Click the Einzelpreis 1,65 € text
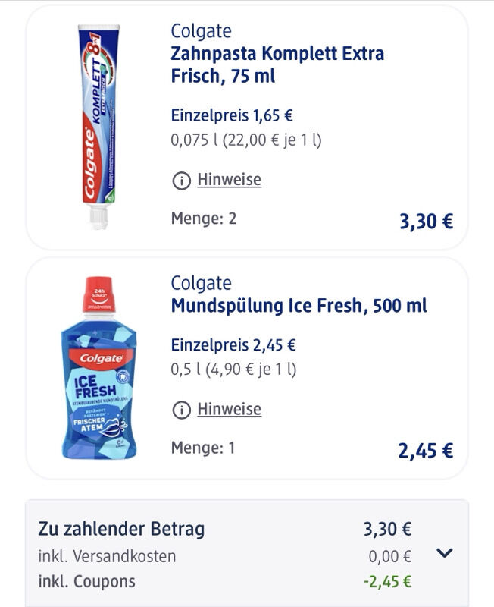Viewport: 494px width, 607px height. point(232,116)
